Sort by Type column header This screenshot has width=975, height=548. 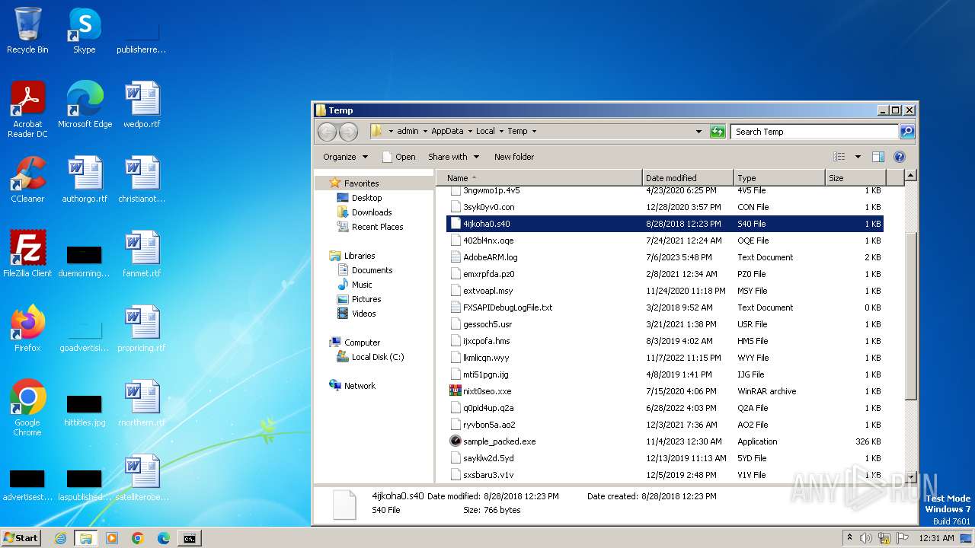pyautogui.click(x=779, y=177)
